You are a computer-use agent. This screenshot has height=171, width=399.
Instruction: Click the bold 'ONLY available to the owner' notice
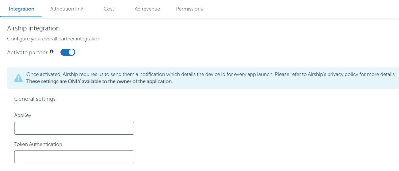pos(99,81)
